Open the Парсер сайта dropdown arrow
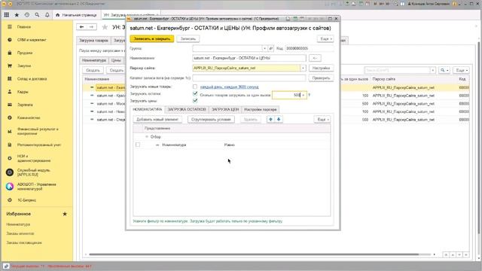 point(303,68)
